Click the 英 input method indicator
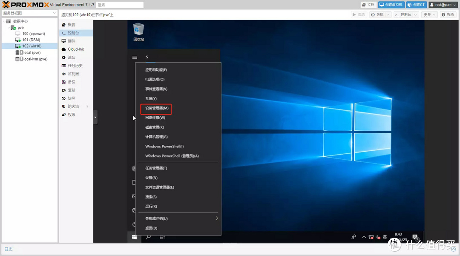 pyautogui.click(x=385, y=237)
